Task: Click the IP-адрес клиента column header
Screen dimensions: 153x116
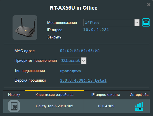Action: 106,95
